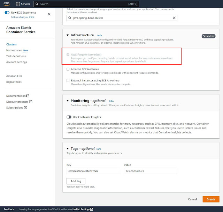Focus the top Search input field
Screen dimensions: 223x212
pos(86,4)
